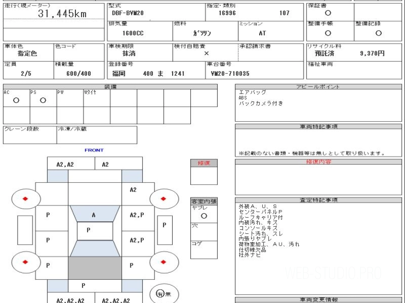The width and height of the screenshot is (405, 303).
Task: Click the 穴 cell
Action: point(204,232)
